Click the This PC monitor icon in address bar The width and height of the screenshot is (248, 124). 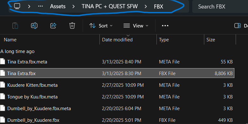17,6
